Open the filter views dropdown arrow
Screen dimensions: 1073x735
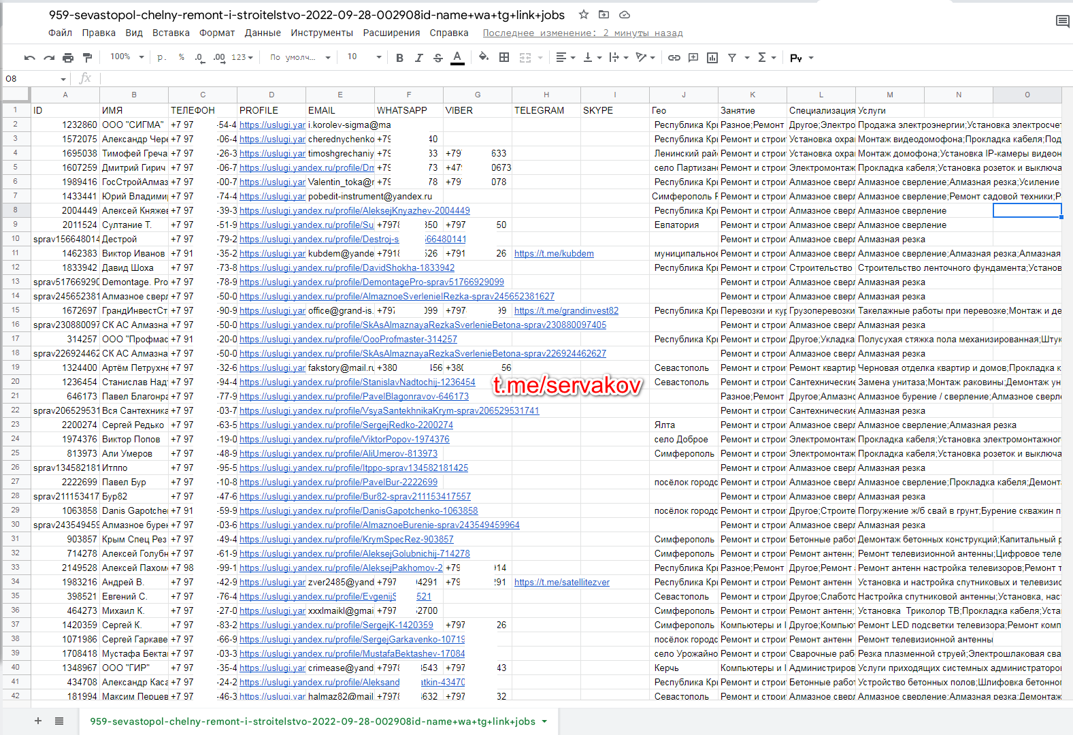click(x=747, y=58)
